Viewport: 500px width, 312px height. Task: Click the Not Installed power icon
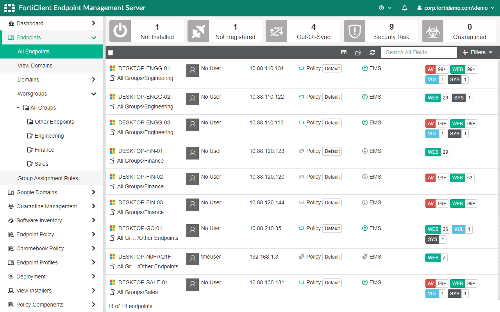[120, 31]
